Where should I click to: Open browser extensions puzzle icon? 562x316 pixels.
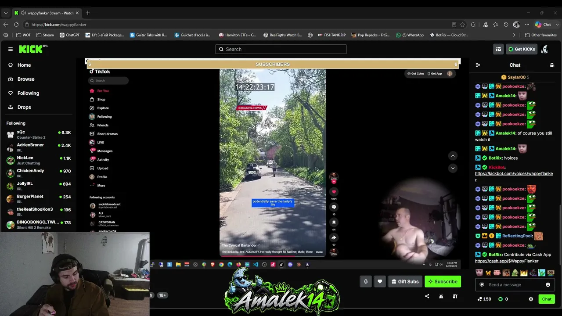click(x=473, y=25)
